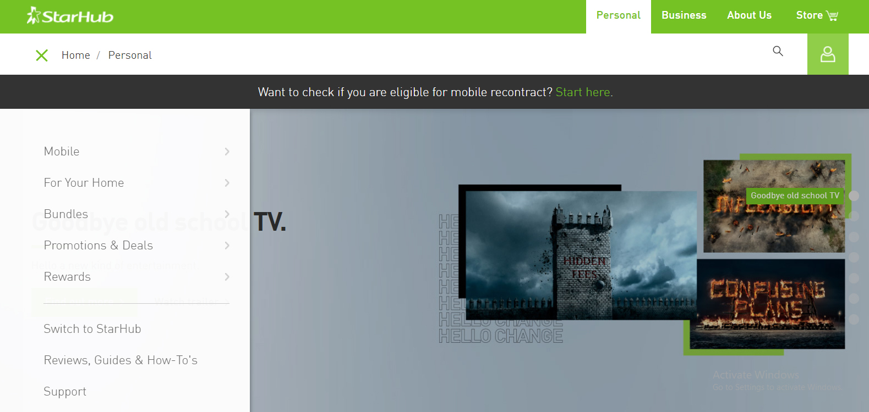Open Support in the side menu
The image size is (869, 412).
(x=65, y=392)
